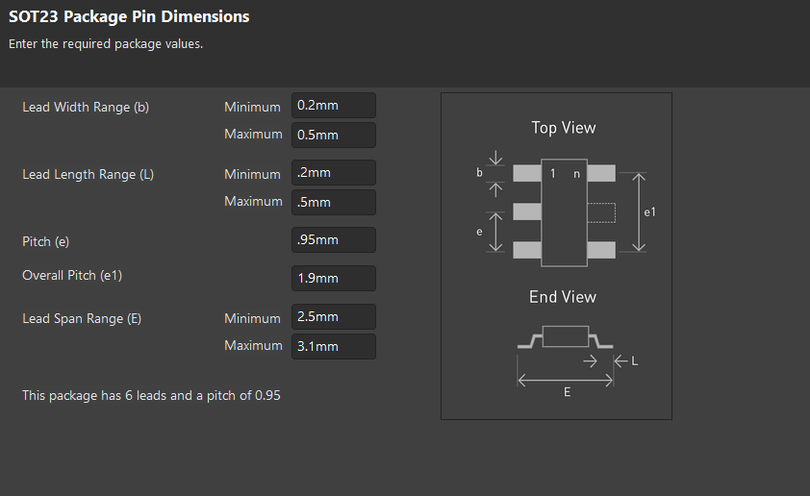Image resolution: width=810 pixels, height=496 pixels.
Task: Click the Pitch (e) label
Action: [x=45, y=241]
